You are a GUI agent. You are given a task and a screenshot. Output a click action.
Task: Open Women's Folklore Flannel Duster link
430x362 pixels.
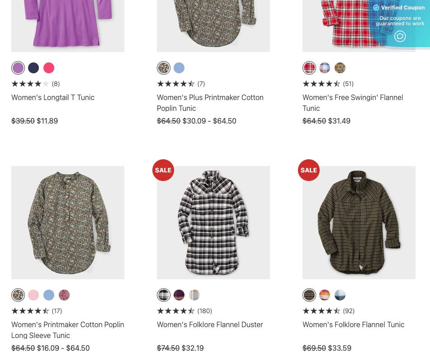coord(210,324)
